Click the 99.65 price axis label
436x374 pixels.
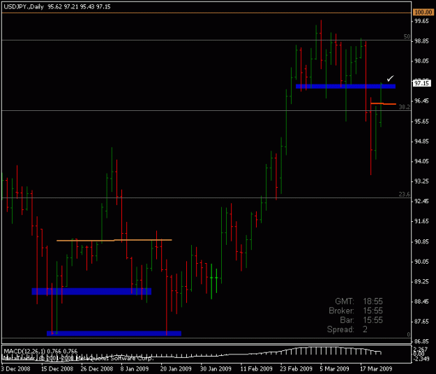coord(421,21)
